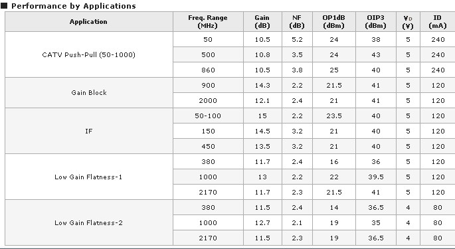Select the 23.5 OP1dB value cell

pos(334,116)
